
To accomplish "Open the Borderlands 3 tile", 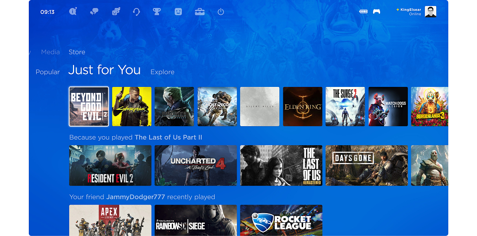I will pyautogui.click(x=429, y=106).
